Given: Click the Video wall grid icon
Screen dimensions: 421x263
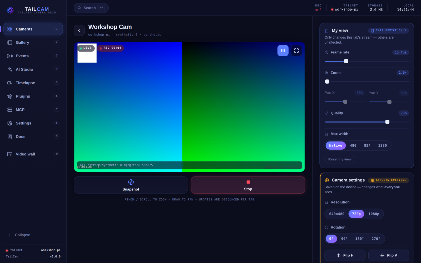Looking at the screenshot, I should [10, 154].
